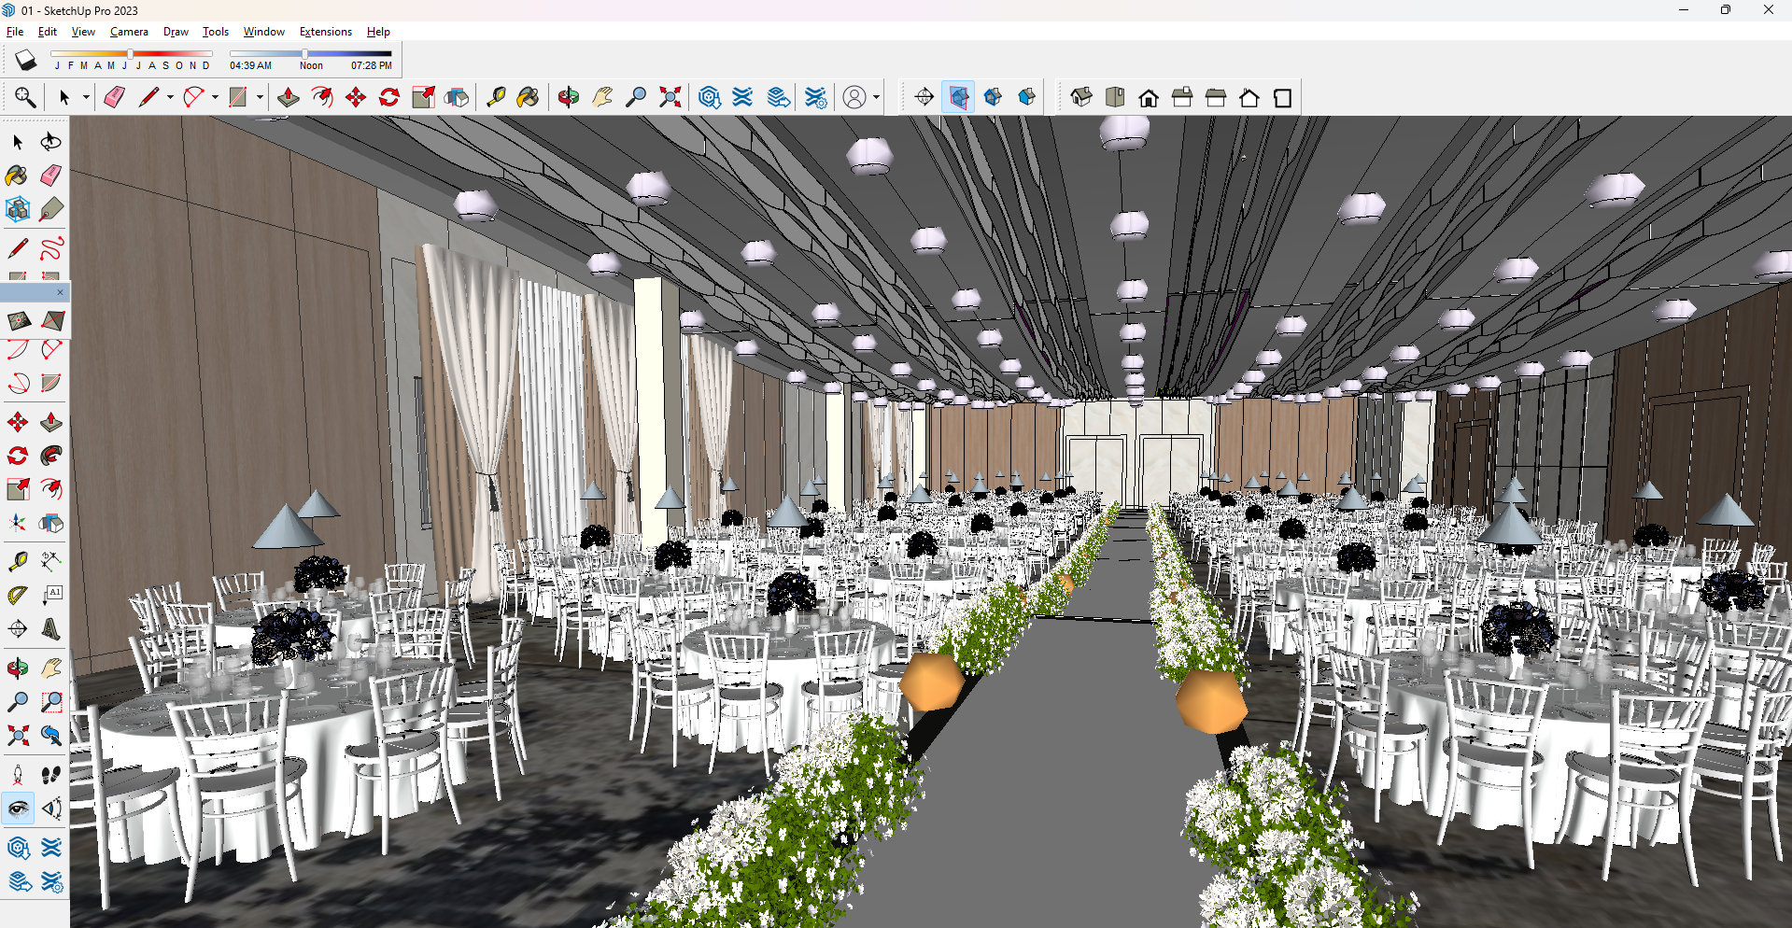Pick the Dimensions tool in the left palette

click(51, 560)
